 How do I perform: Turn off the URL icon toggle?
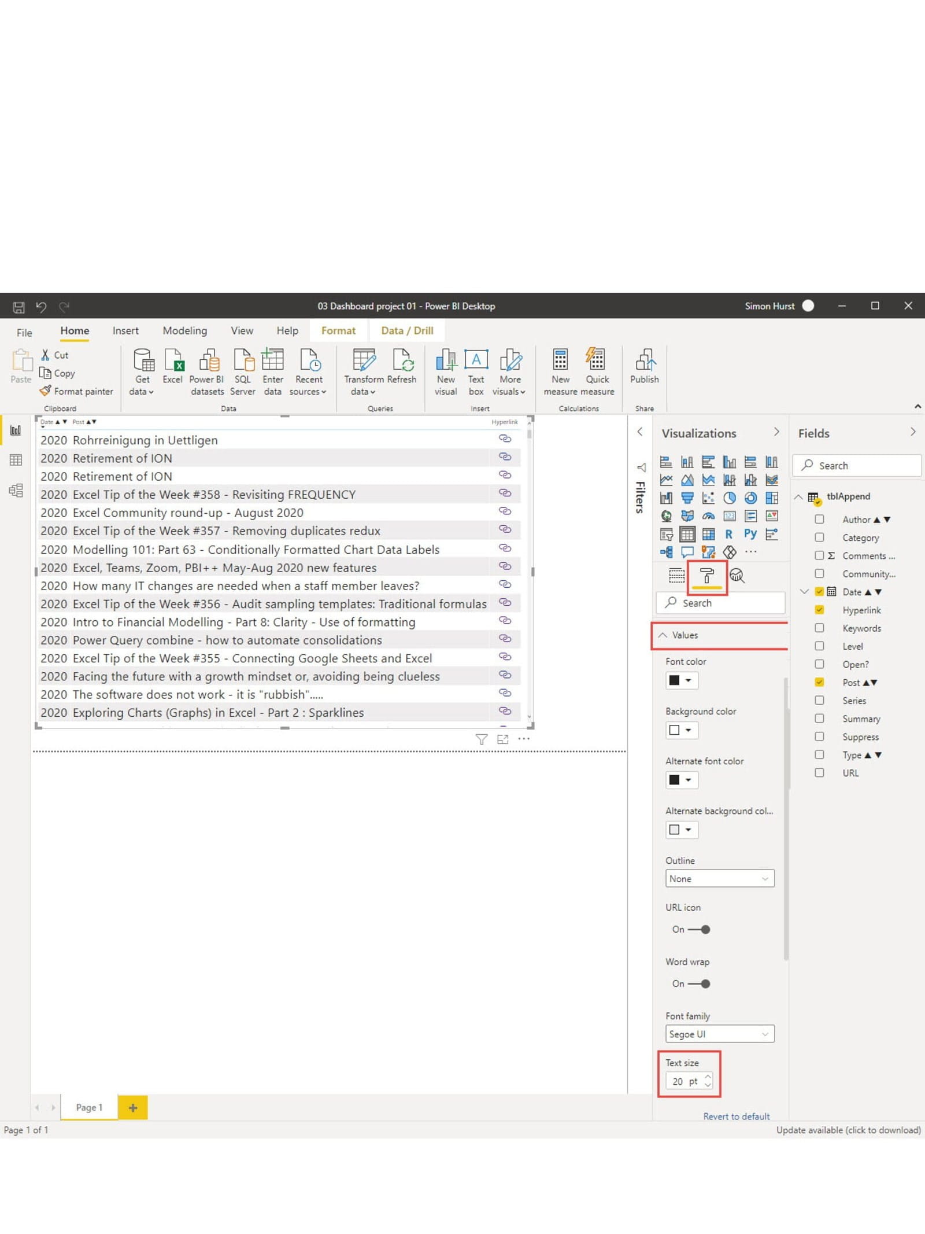[699, 929]
